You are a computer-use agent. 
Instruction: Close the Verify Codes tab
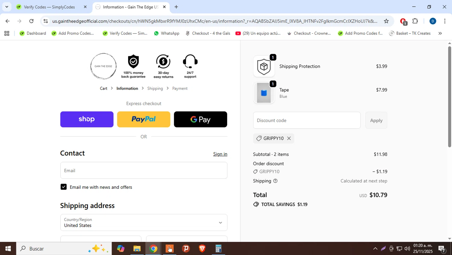tap(85, 7)
